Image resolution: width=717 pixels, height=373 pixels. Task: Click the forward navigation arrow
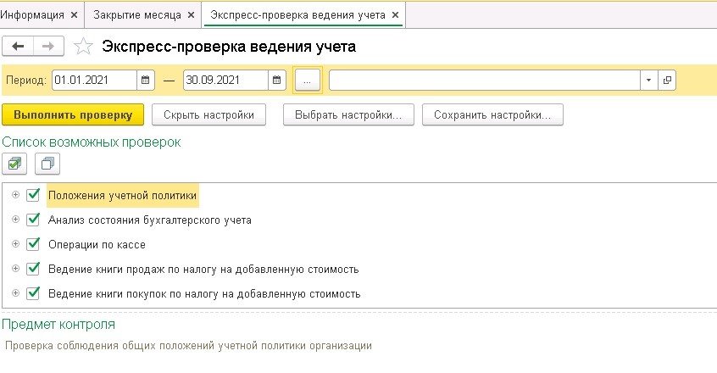(48, 46)
